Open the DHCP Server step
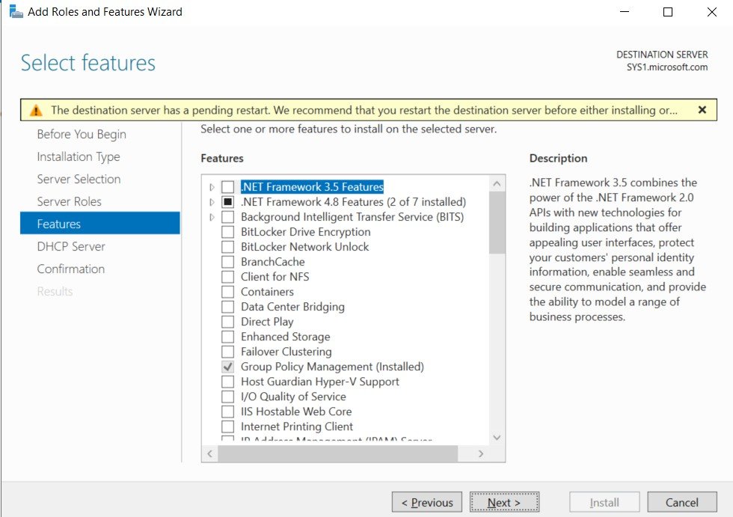The image size is (733, 517). click(71, 246)
